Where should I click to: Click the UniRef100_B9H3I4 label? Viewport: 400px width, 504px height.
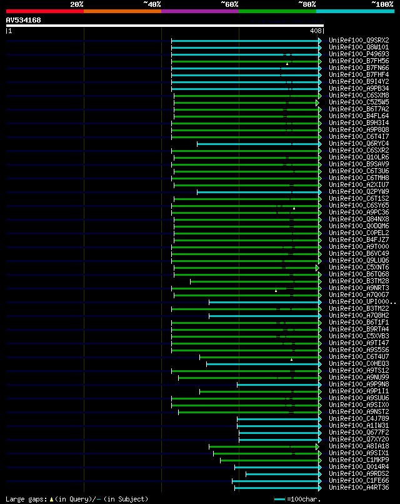point(359,123)
